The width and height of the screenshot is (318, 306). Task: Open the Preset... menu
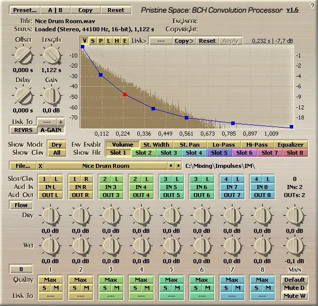coord(25,10)
